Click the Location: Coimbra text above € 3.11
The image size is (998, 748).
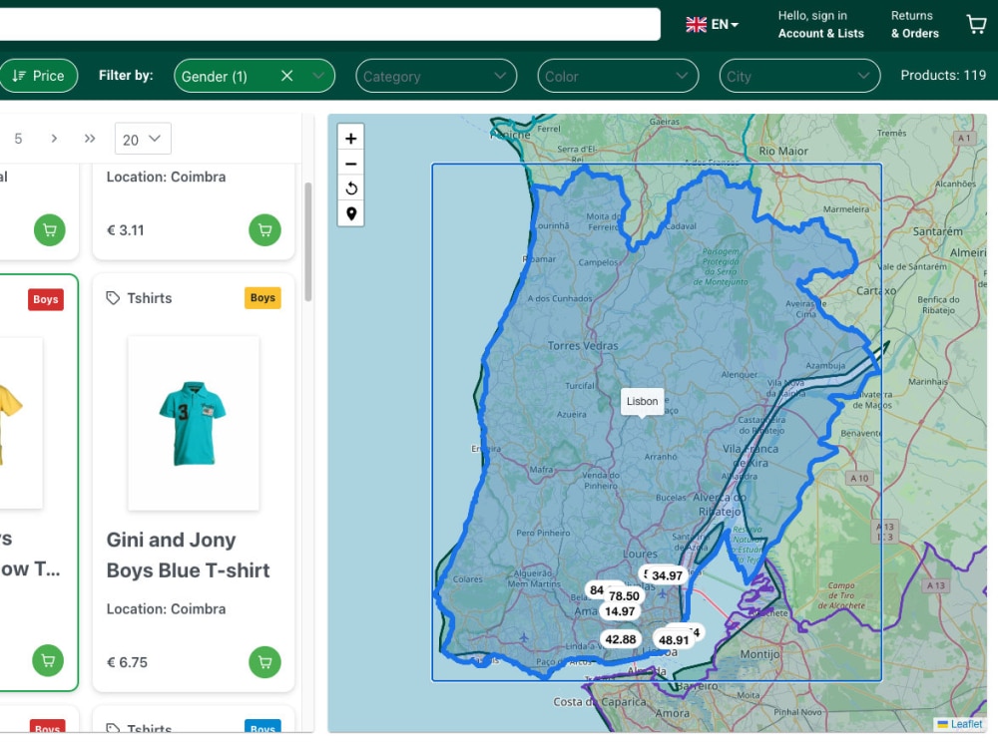(x=166, y=177)
